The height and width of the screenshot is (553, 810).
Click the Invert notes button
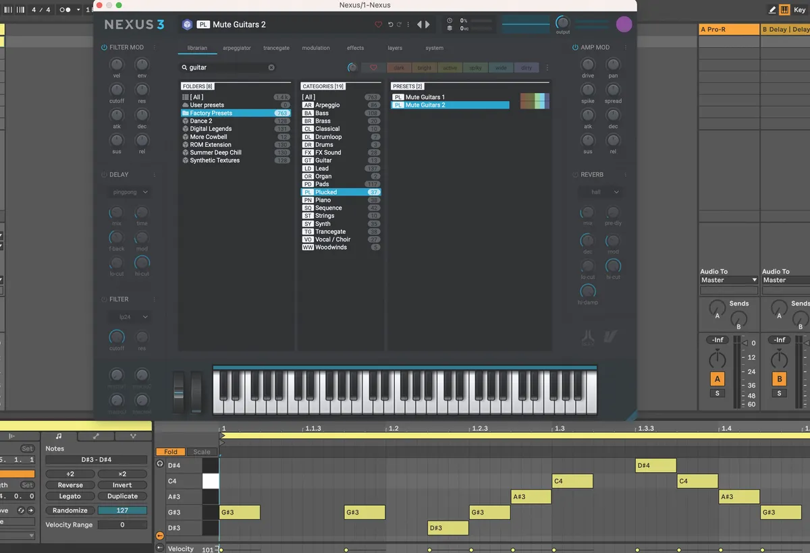(122, 485)
